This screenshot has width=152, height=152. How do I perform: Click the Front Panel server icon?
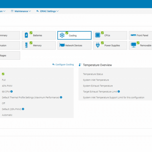133,35
